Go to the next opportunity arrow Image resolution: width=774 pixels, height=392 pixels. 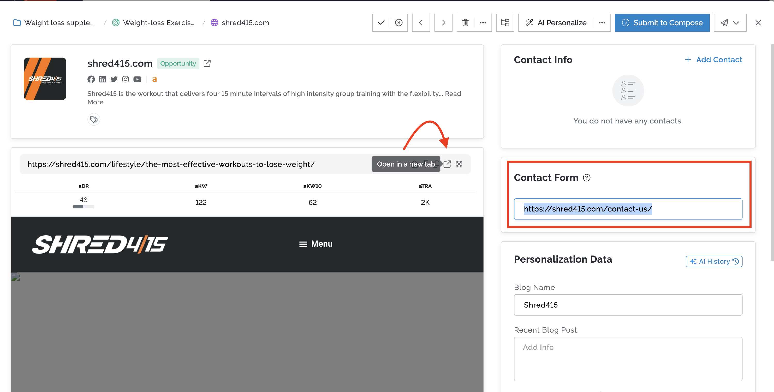coord(443,22)
